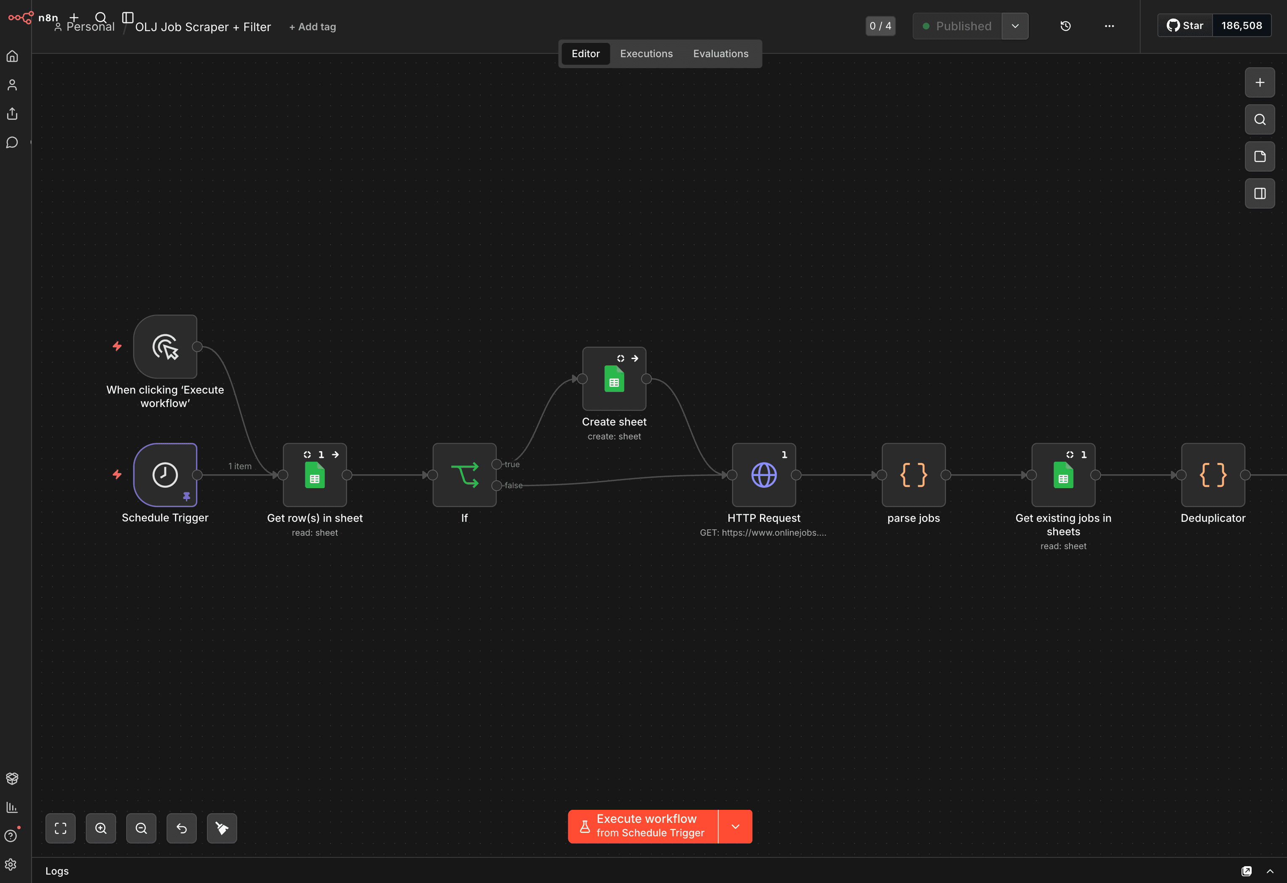Viewport: 1287px width, 883px height.
Task: Click the + Add tag button
Action: coord(312,26)
